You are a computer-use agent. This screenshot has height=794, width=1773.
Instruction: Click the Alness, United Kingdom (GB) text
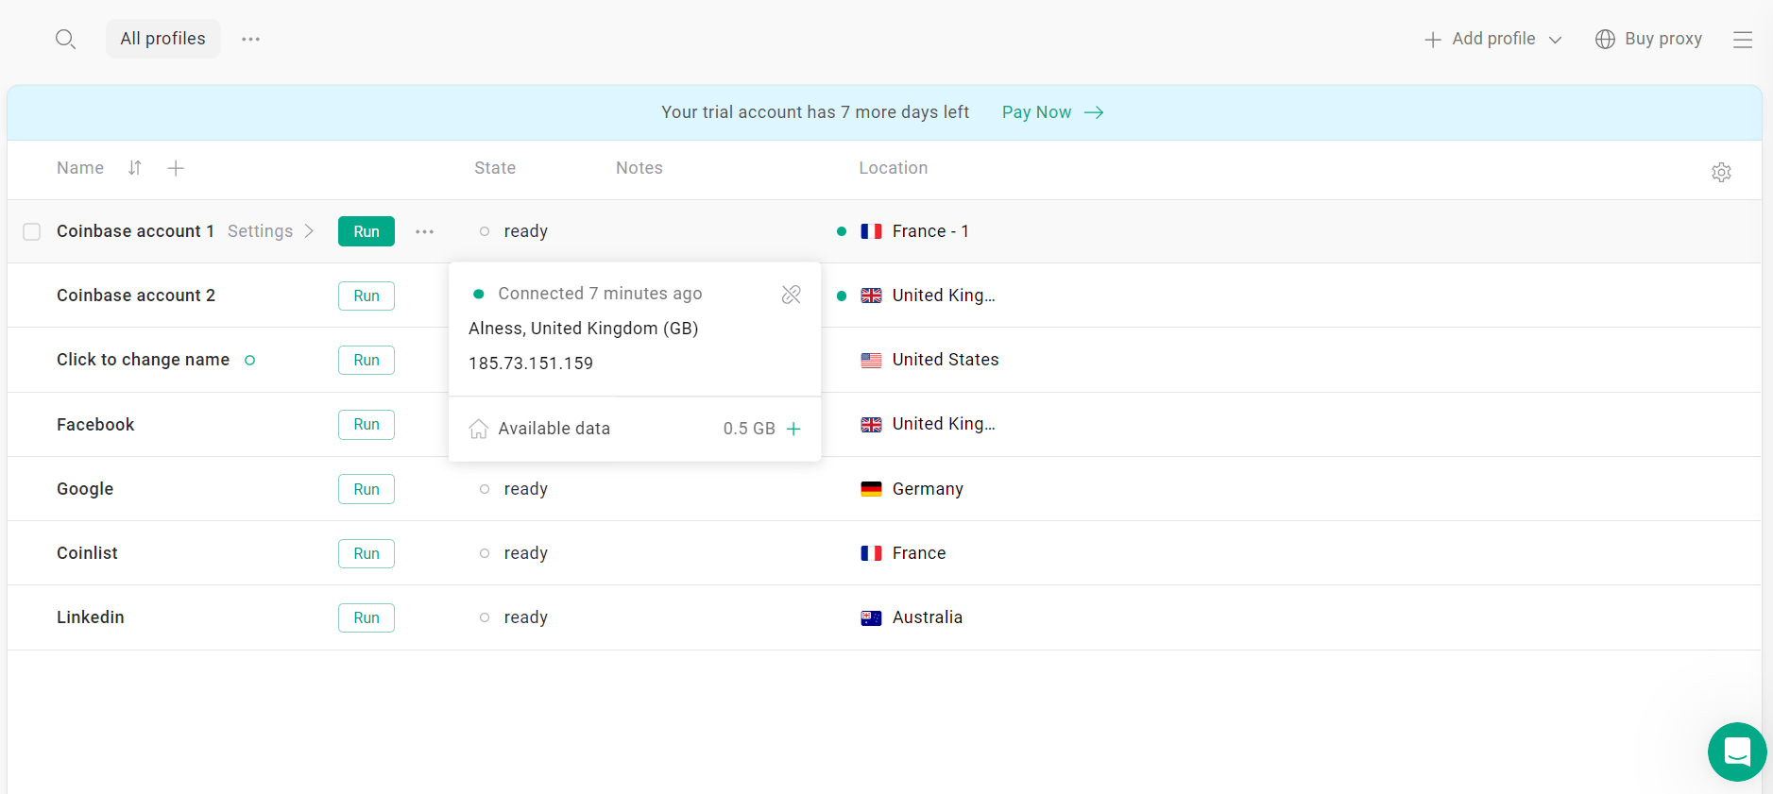pos(584,329)
